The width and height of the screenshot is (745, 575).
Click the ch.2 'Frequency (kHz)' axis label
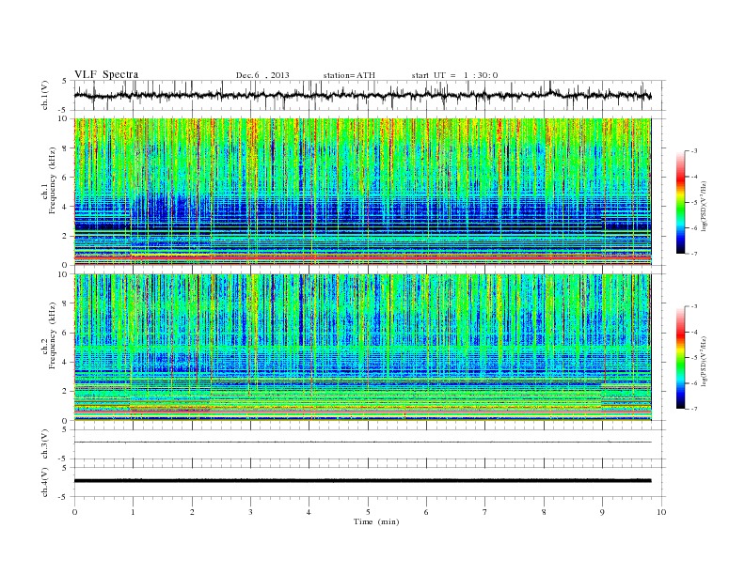coord(53,334)
